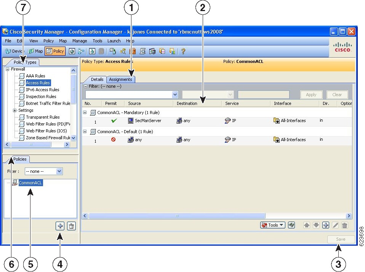Image resolution: width=365 pixels, height=272 pixels.
Task: Click the AAA Rules policy icon
Action: click(x=22, y=76)
